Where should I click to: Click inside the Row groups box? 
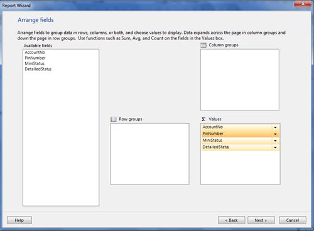coord(149,154)
